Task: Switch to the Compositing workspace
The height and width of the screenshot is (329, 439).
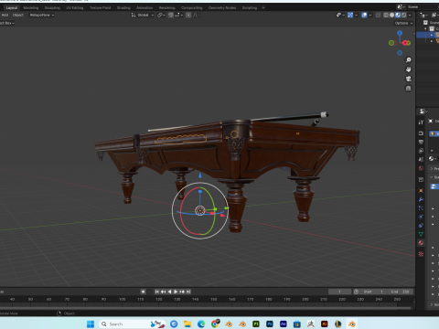Action: 191,8
